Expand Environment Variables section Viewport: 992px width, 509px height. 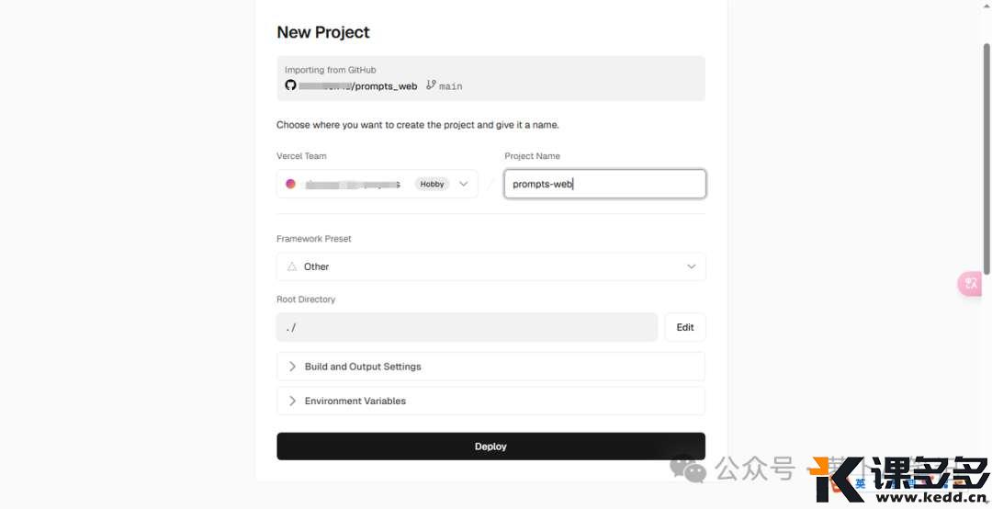coord(490,401)
